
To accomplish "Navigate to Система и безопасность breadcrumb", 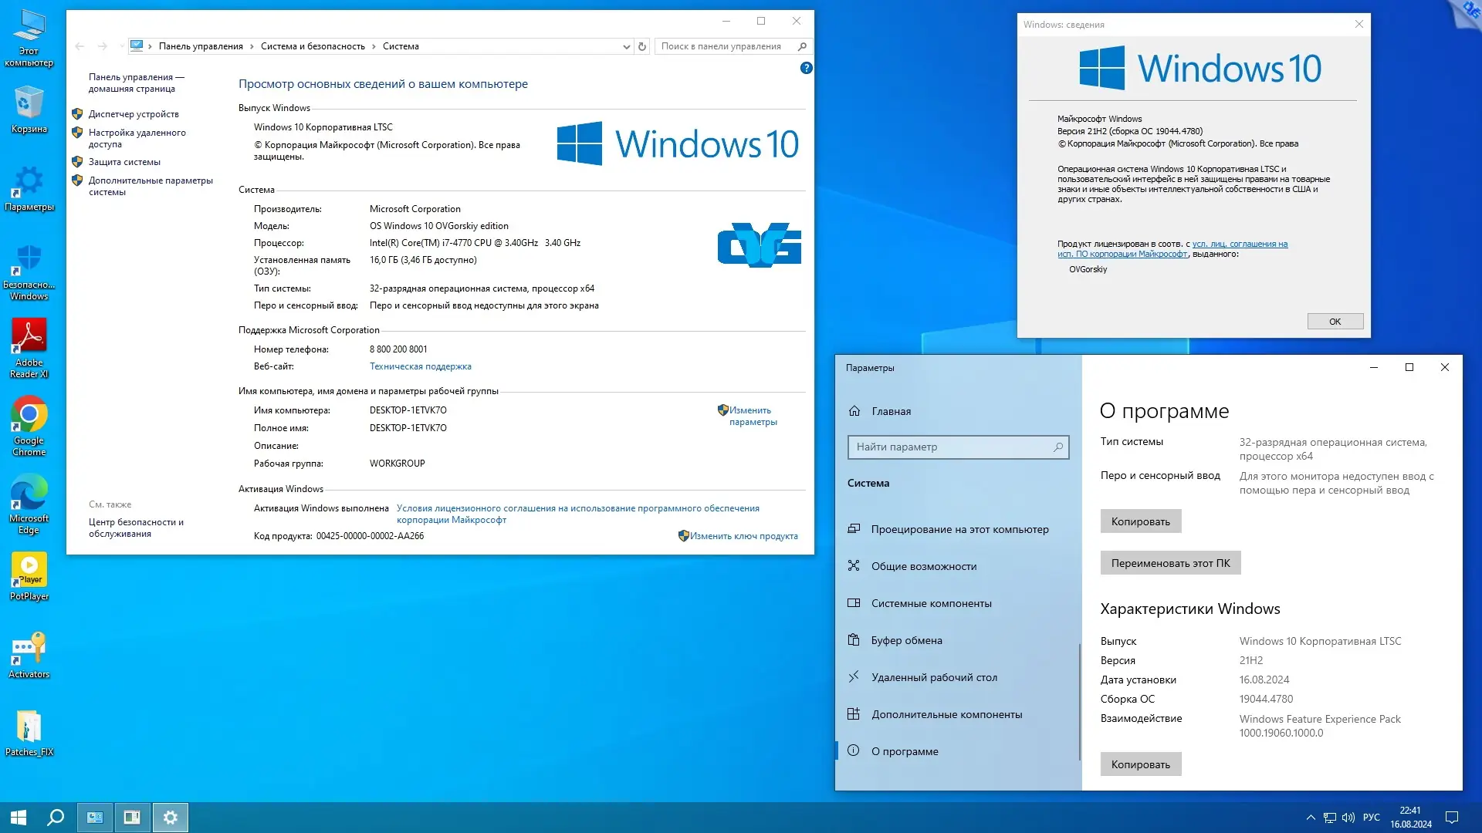I will [311, 46].
